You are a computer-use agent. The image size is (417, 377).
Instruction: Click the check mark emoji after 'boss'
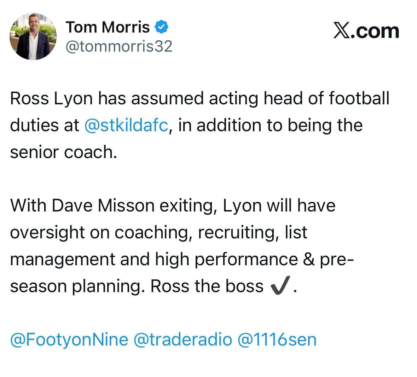click(280, 284)
